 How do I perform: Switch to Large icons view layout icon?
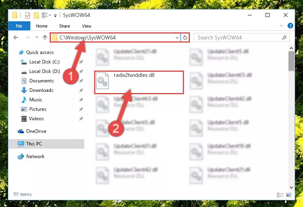289,195
